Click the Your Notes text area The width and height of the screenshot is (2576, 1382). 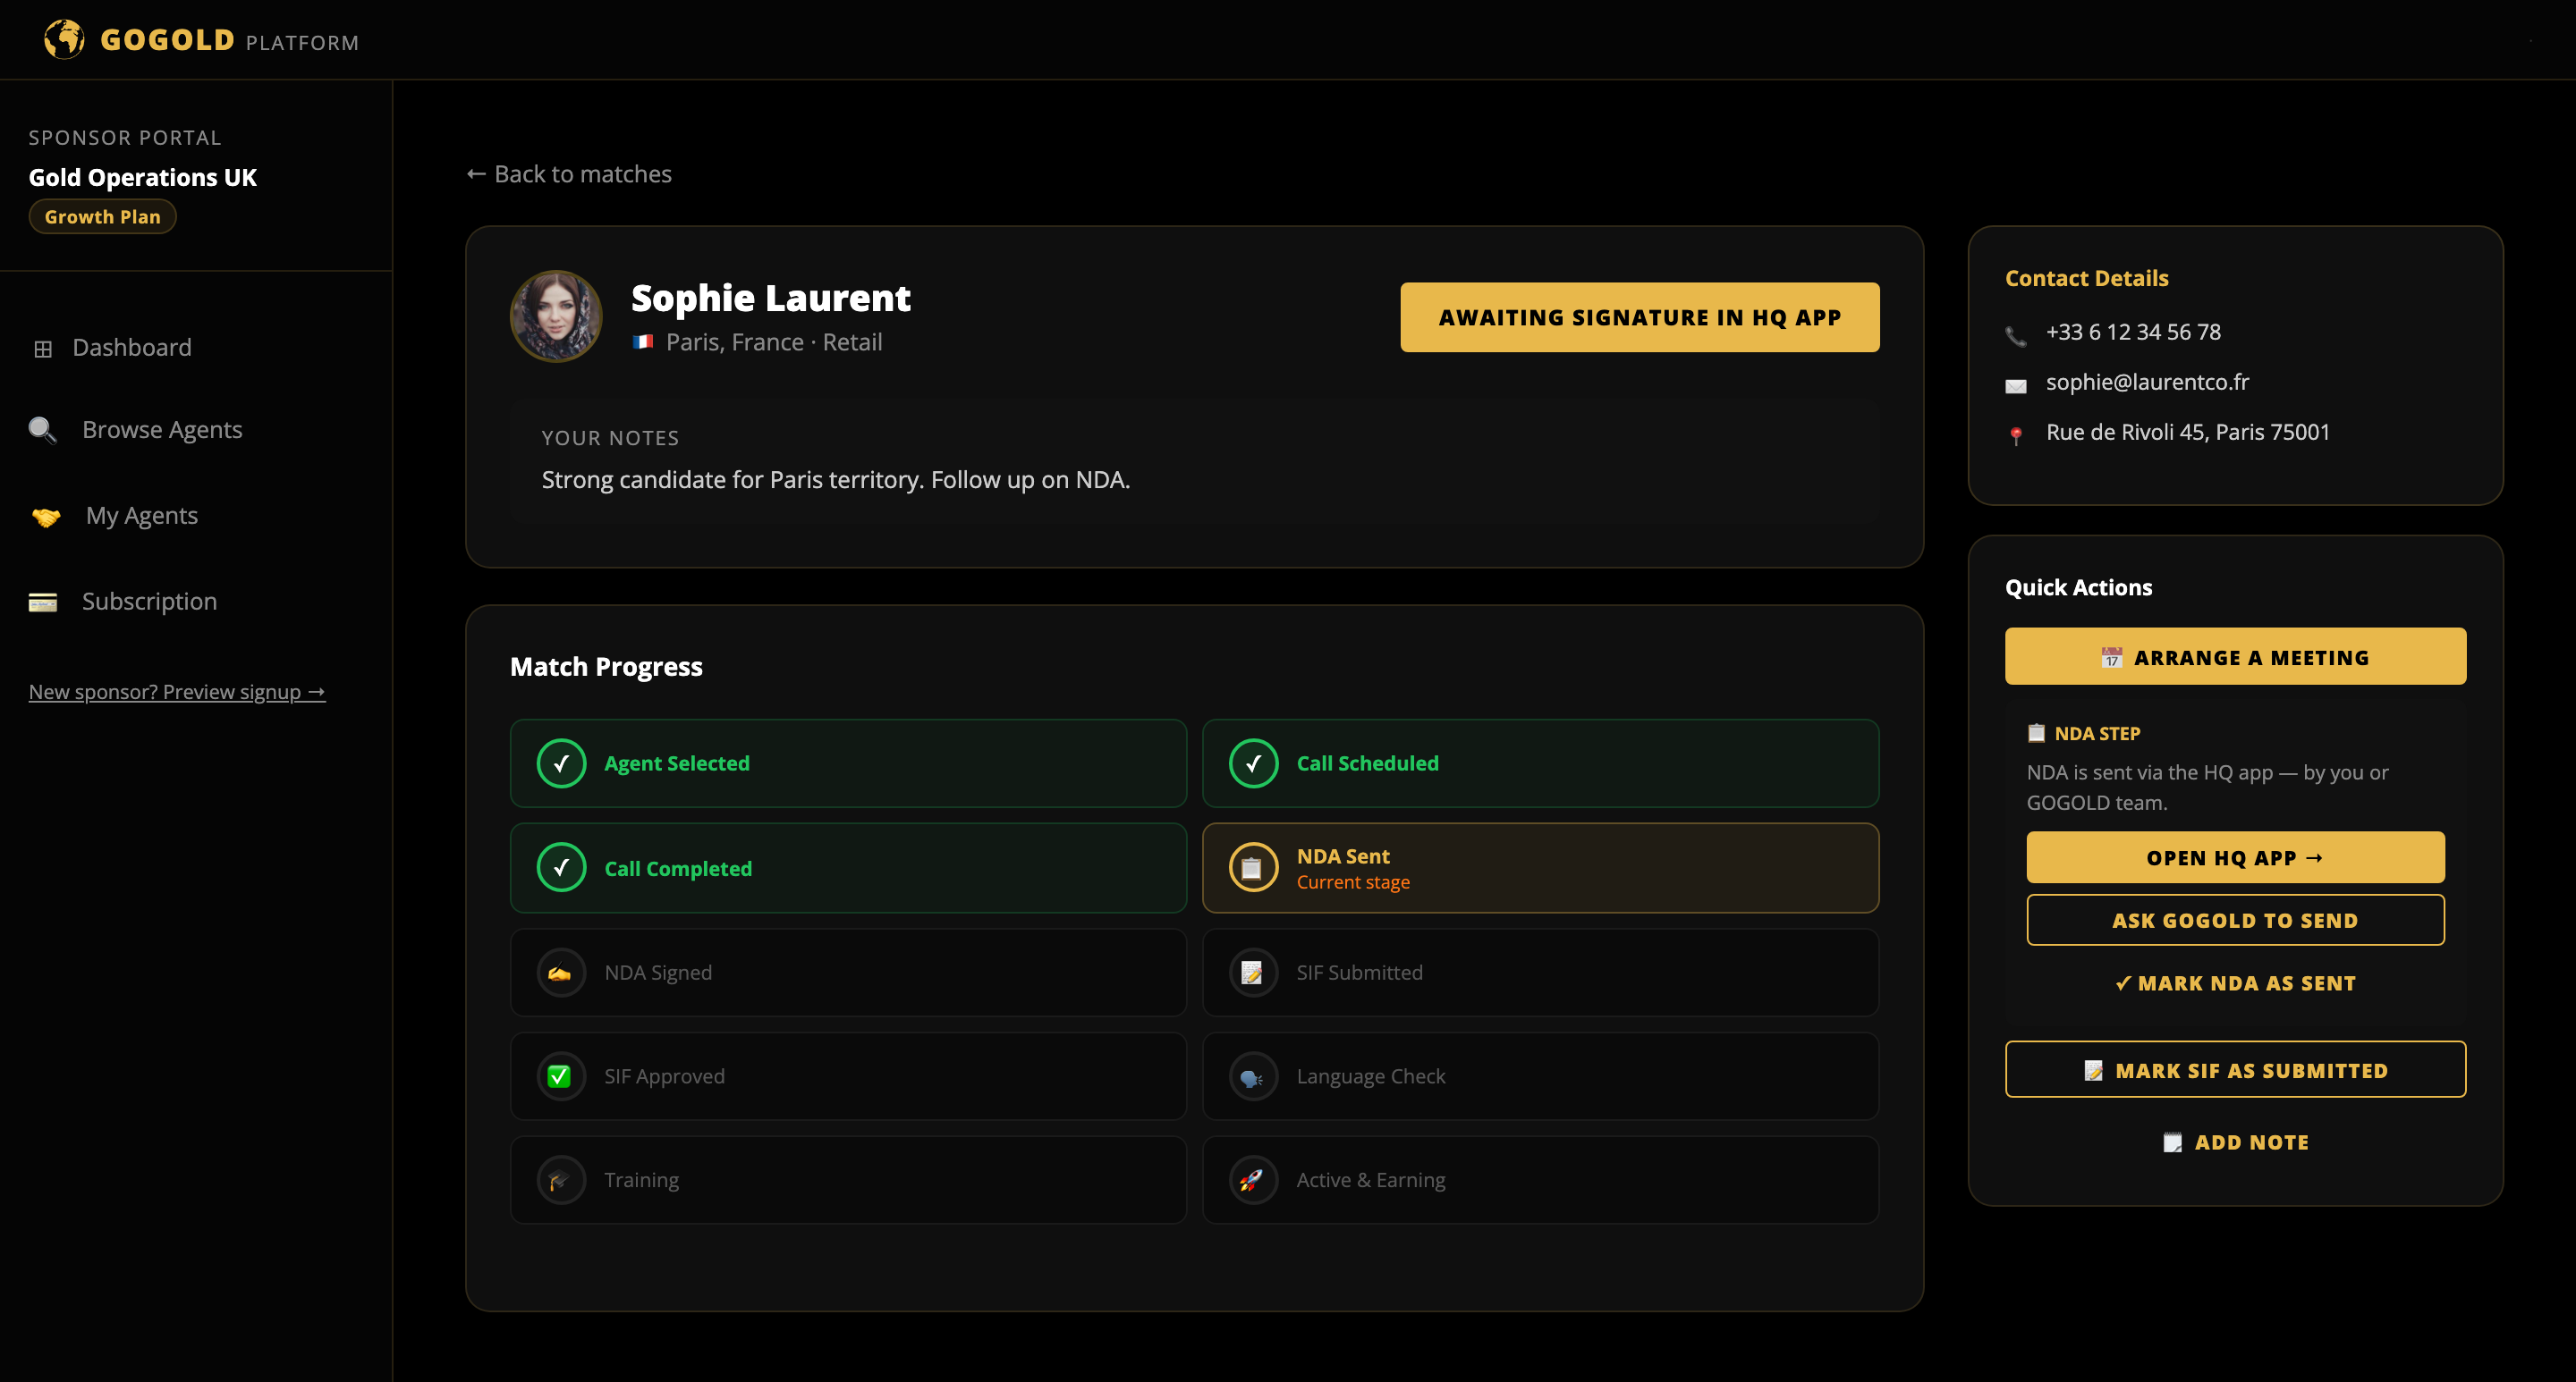[1194, 460]
